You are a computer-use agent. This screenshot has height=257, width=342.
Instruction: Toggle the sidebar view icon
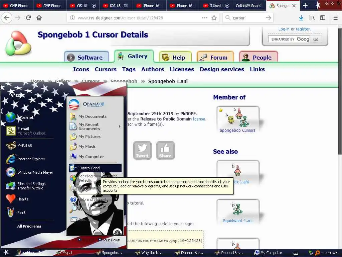(x=323, y=18)
